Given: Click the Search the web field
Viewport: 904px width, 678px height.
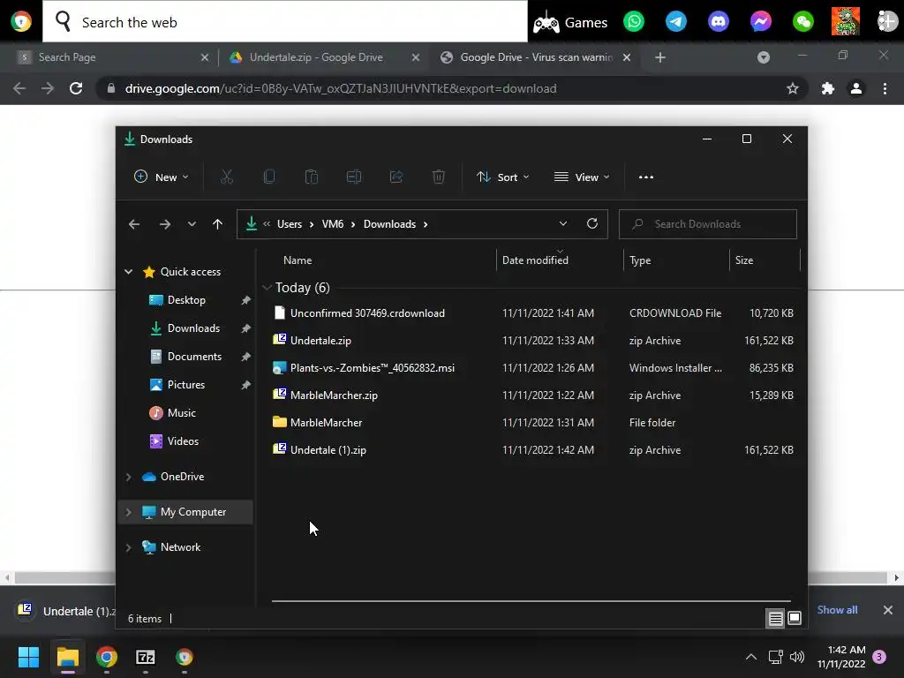Looking at the screenshot, I should (x=285, y=22).
